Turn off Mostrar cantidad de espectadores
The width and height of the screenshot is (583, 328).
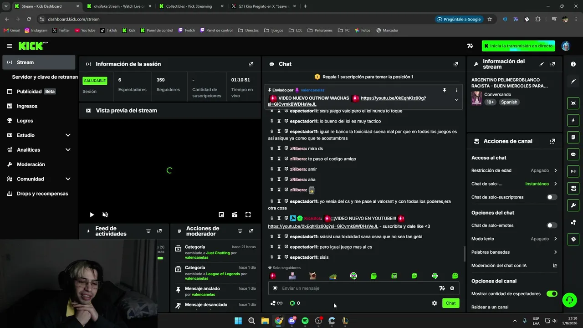552,294
